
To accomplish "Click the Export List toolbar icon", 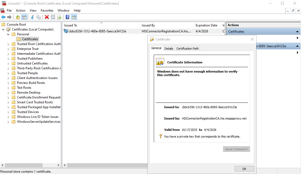I will pos(59,17).
